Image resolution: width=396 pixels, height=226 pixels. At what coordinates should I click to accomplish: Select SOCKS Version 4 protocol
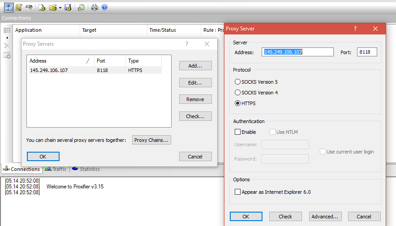point(238,93)
